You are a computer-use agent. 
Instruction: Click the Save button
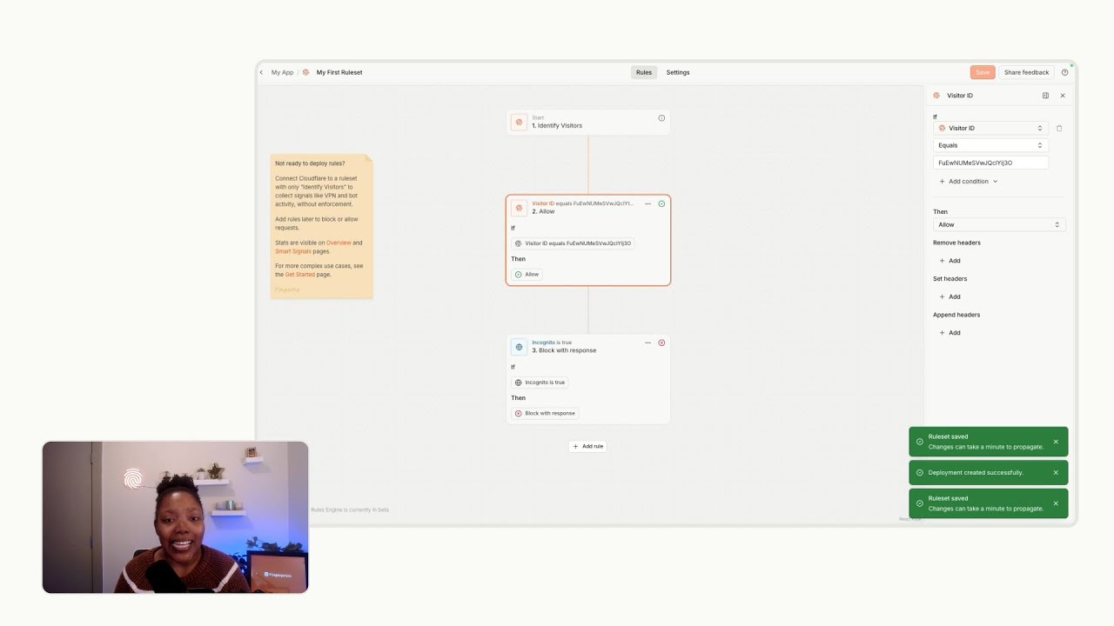[983, 72]
